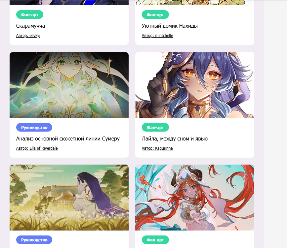Open author link mintchelle
The width and height of the screenshot is (287, 248).
(x=157, y=35)
